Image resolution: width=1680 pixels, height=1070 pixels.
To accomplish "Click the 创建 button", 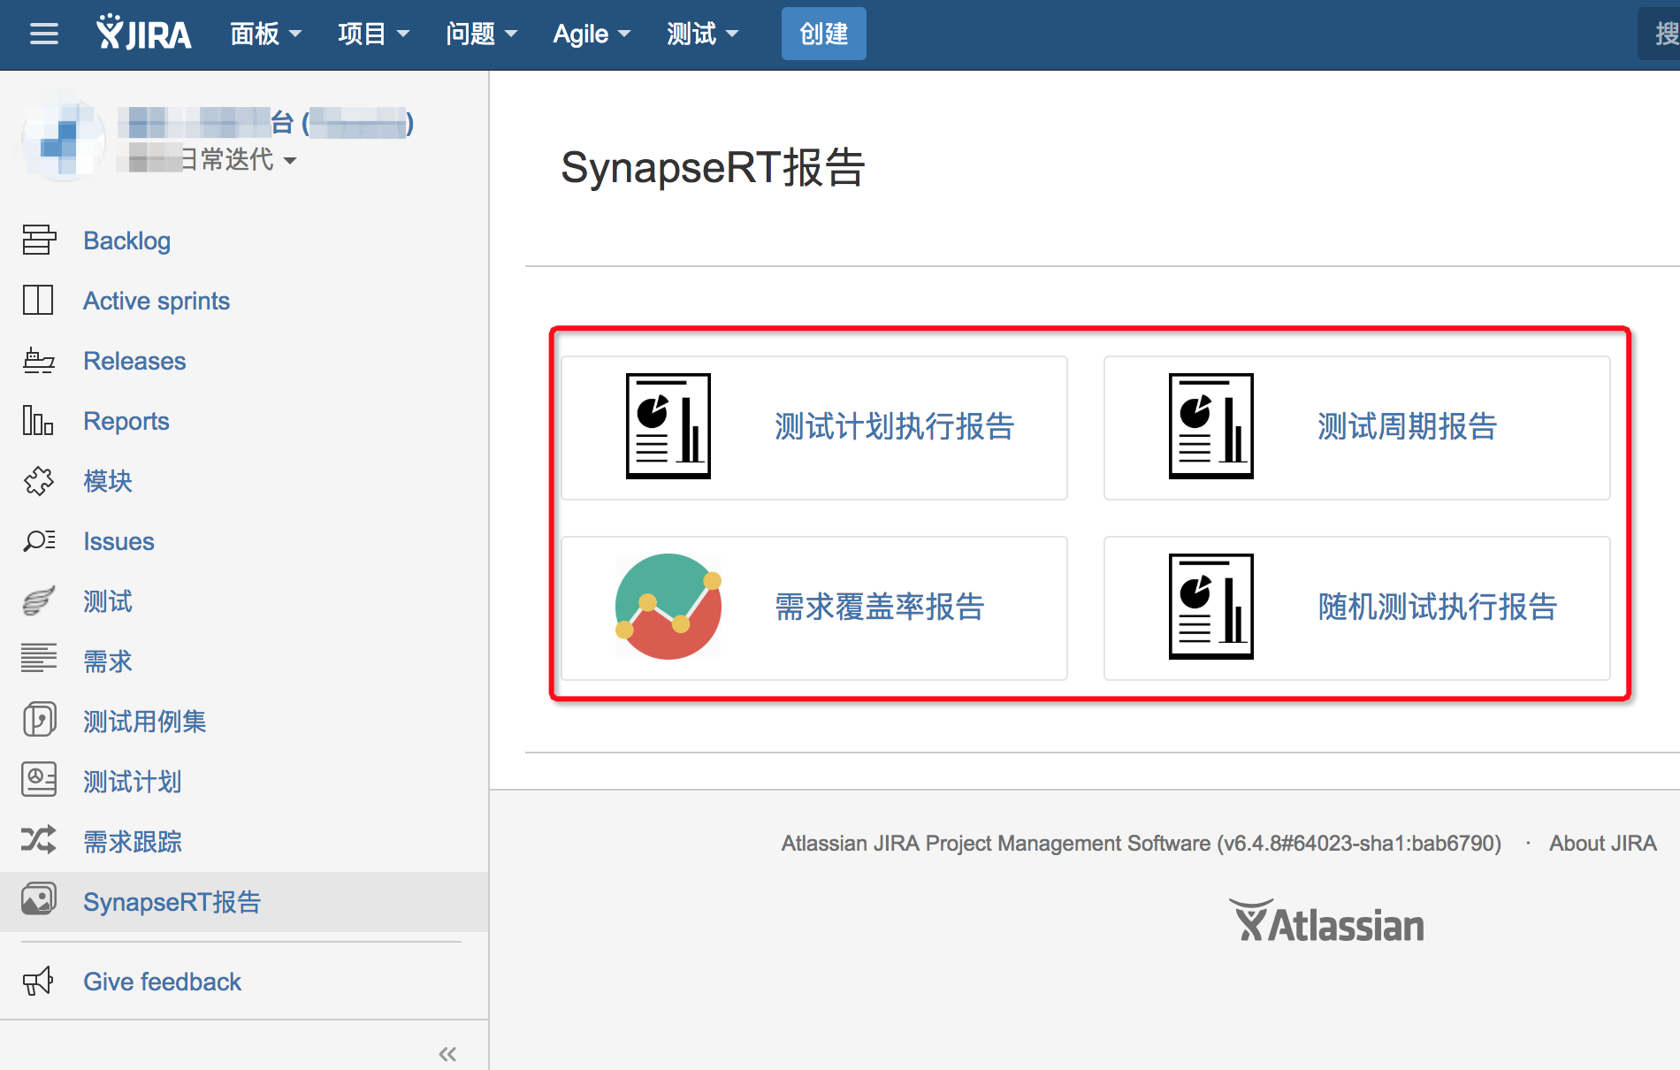I will point(823,34).
